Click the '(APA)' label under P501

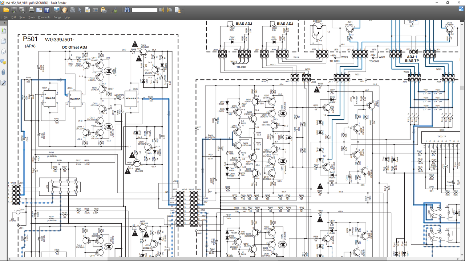[30, 46]
